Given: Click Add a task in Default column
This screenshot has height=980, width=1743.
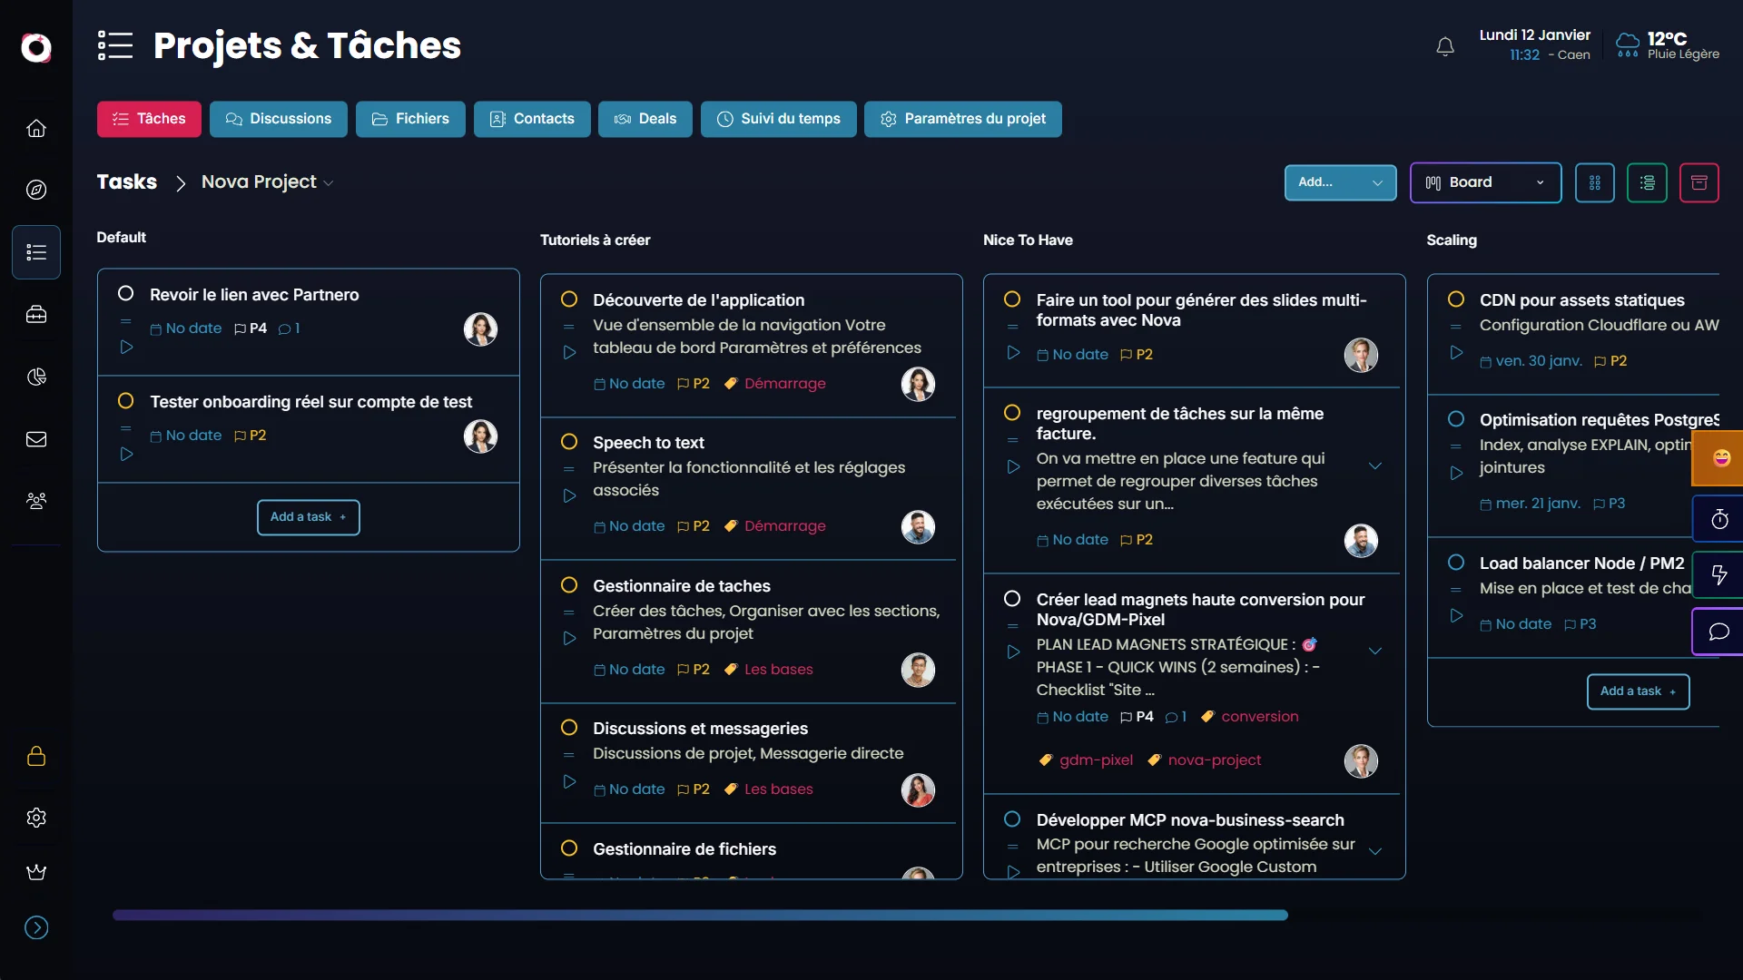Looking at the screenshot, I should pyautogui.click(x=308, y=517).
